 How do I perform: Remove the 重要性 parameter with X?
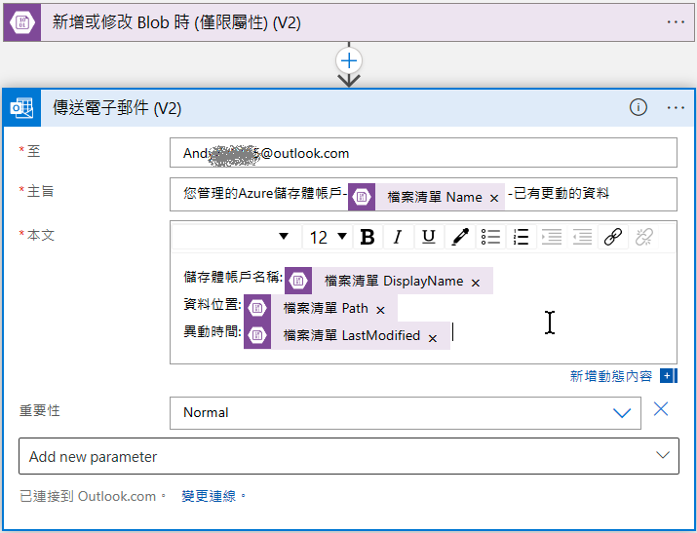(x=661, y=409)
